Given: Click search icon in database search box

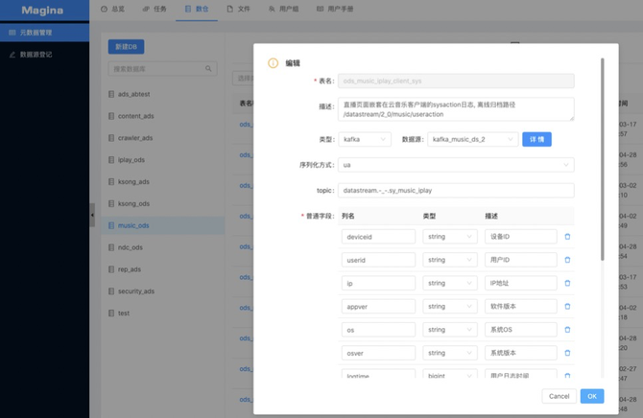Looking at the screenshot, I should click(x=208, y=69).
